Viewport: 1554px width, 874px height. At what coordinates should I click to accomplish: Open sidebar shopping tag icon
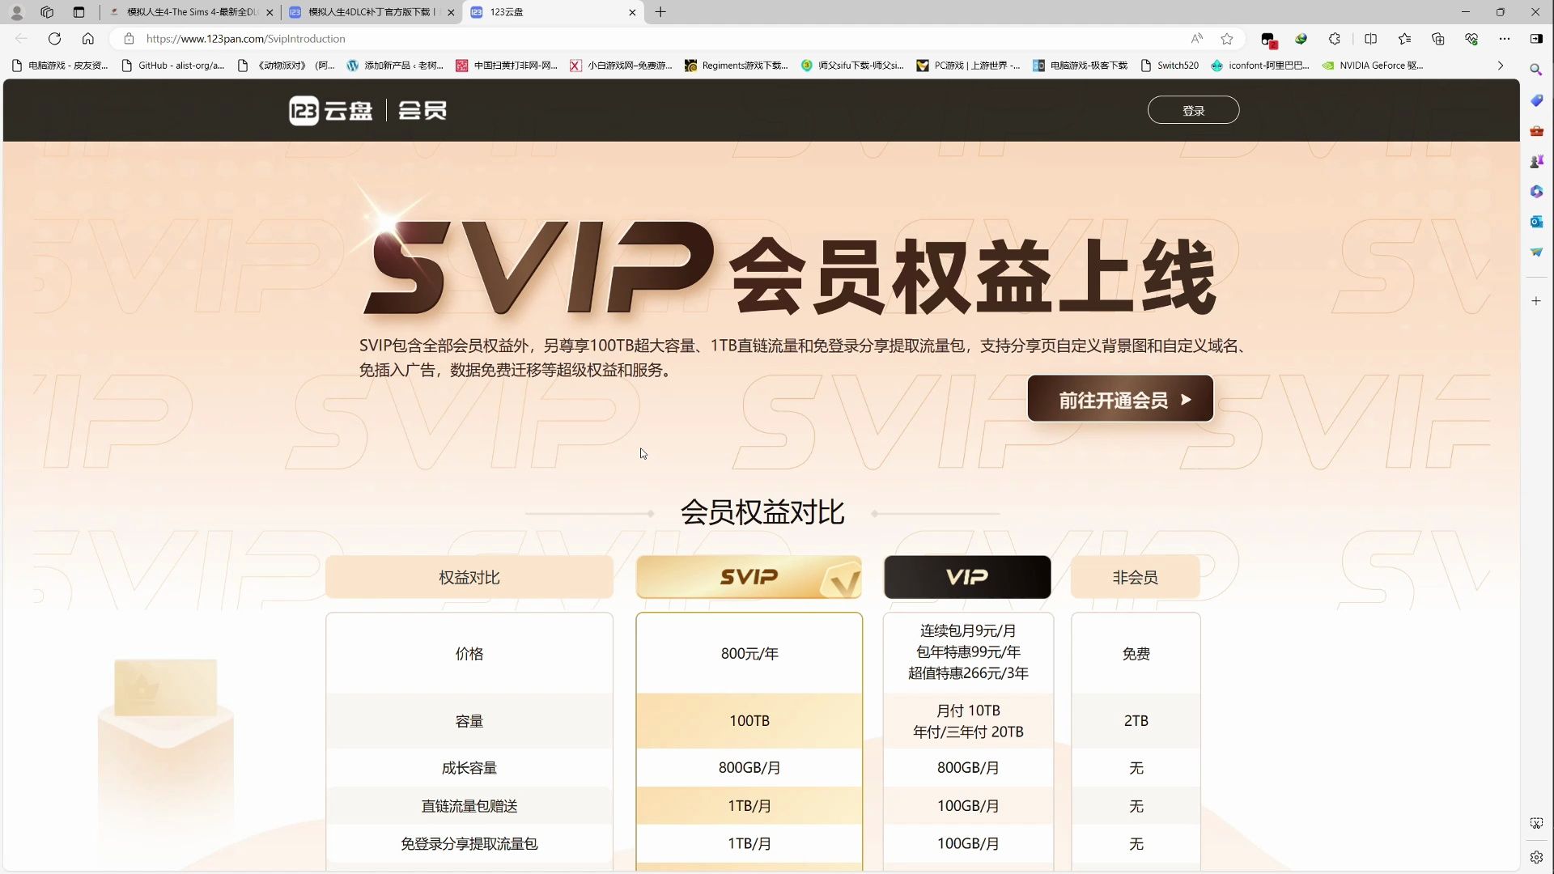tap(1536, 100)
